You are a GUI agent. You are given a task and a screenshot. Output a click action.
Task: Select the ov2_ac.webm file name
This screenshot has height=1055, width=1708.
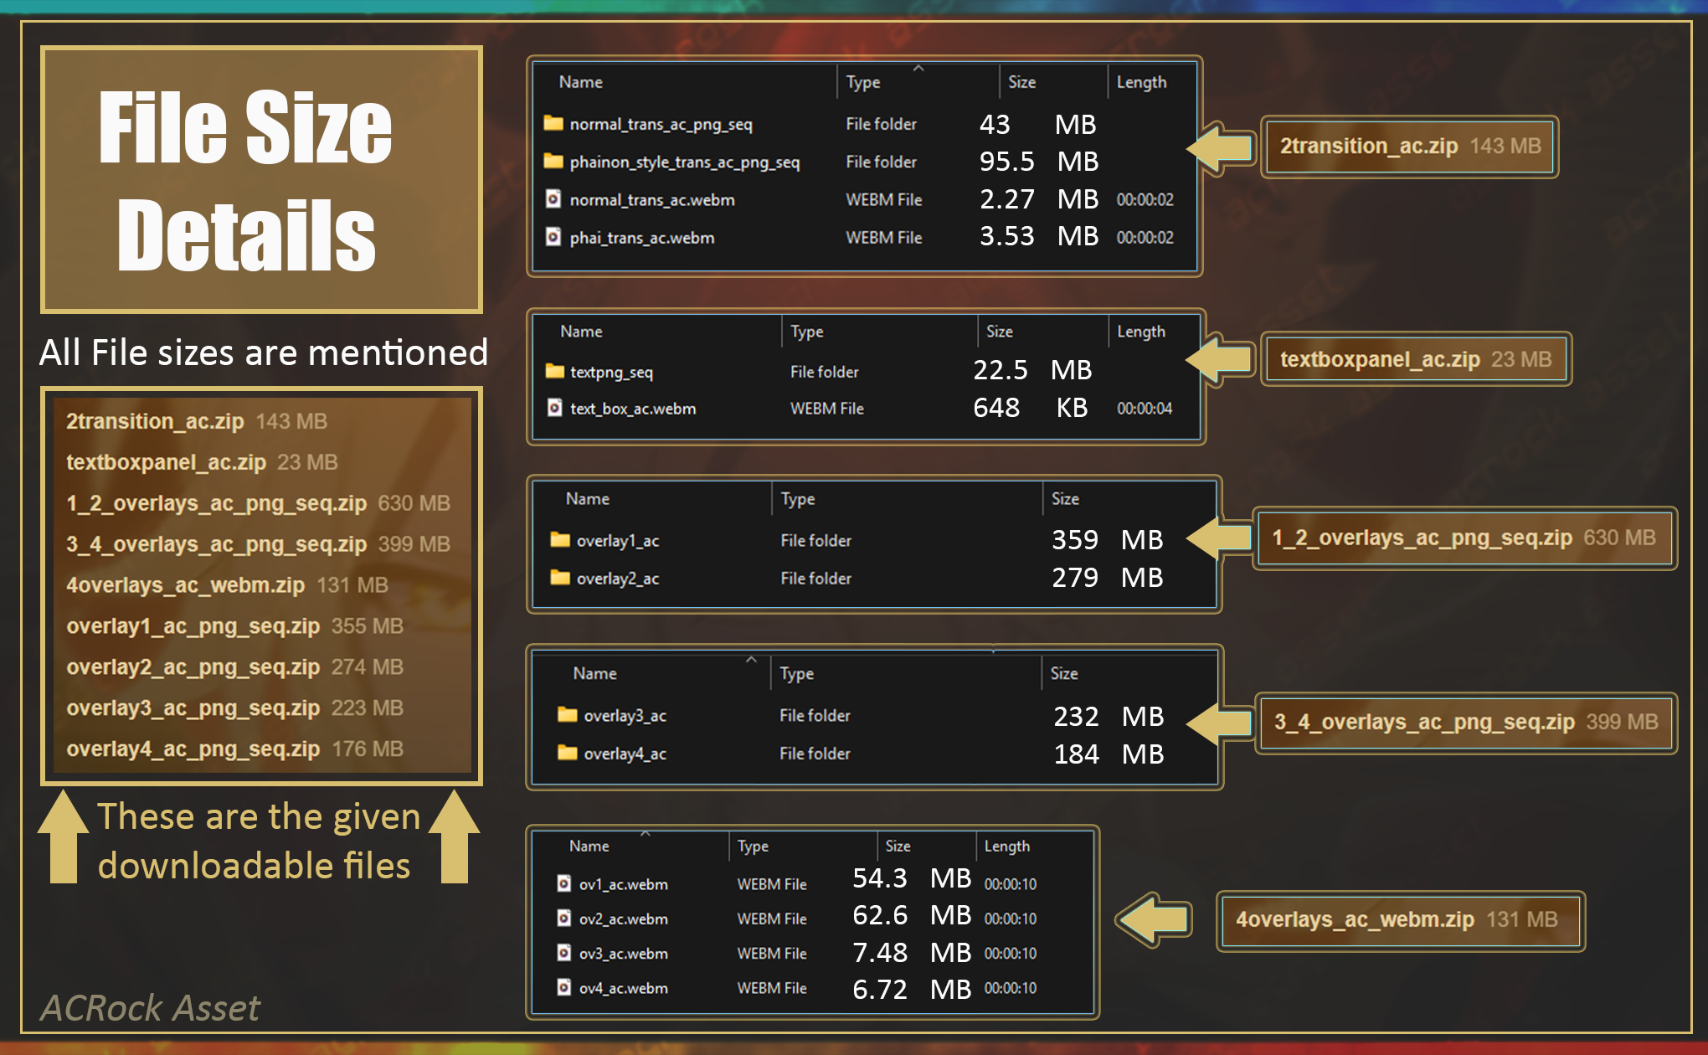pyautogui.click(x=624, y=919)
